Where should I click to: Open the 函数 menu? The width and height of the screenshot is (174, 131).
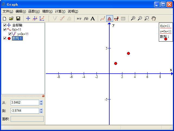(x=34, y=11)
